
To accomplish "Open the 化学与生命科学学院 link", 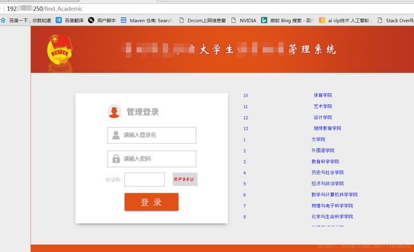I will coord(332,216).
